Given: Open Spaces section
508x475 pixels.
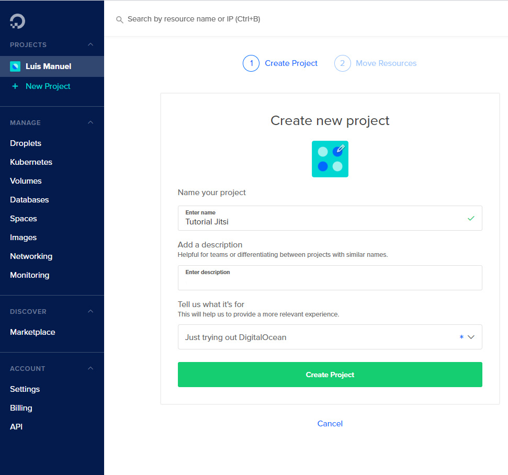Looking at the screenshot, I should [24, 219].
